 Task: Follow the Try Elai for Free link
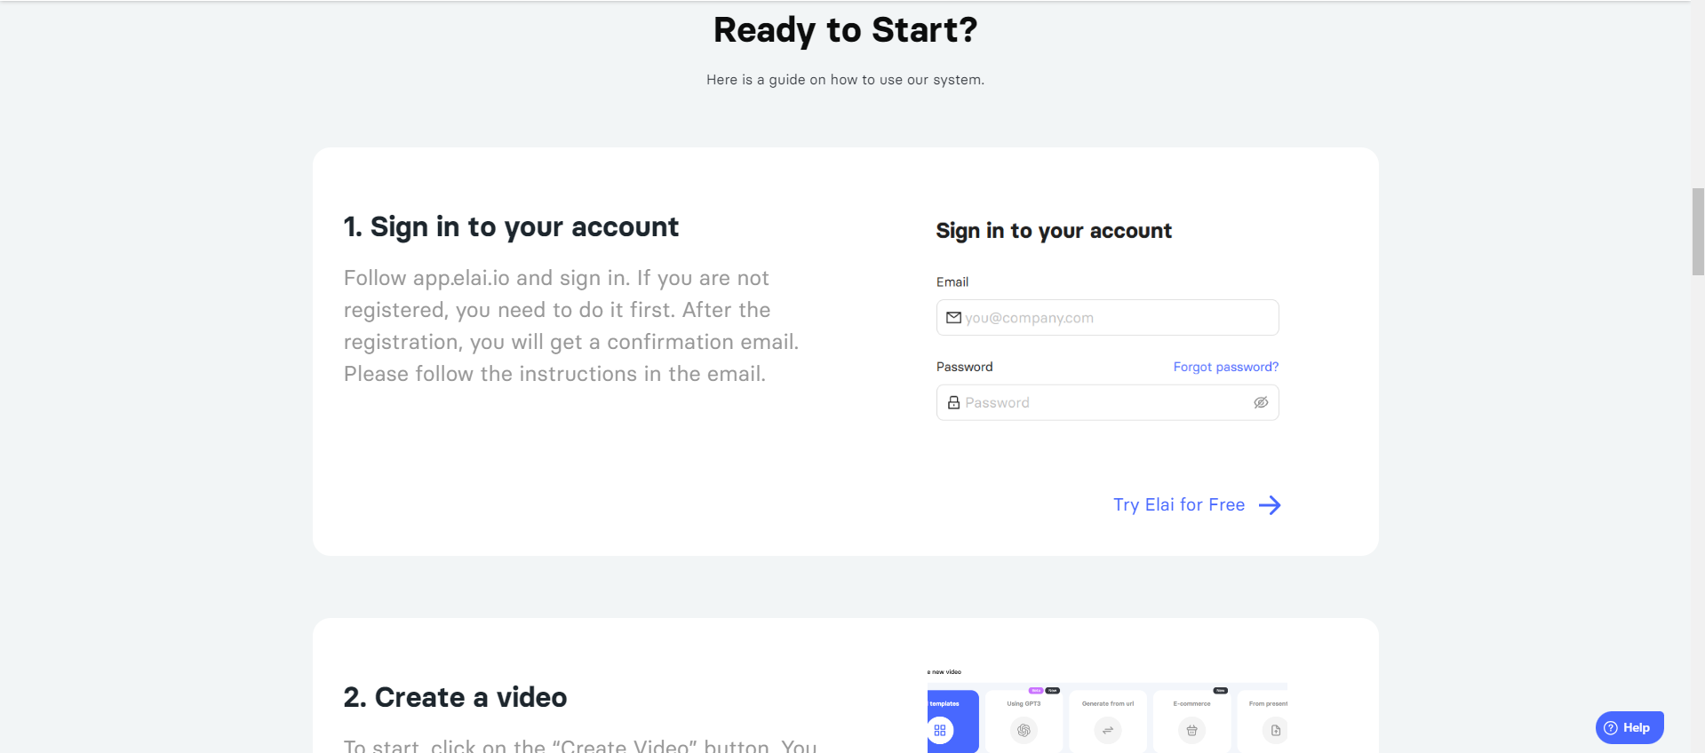coord(1179,504)
